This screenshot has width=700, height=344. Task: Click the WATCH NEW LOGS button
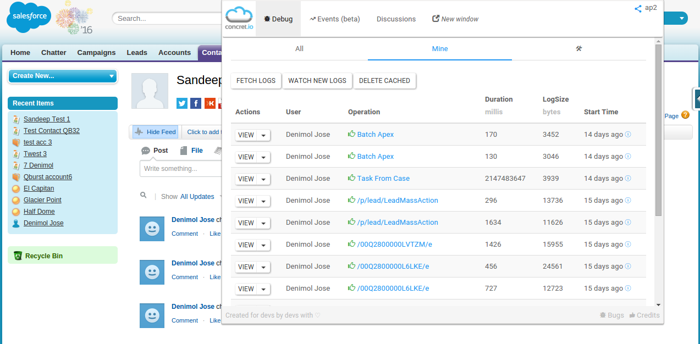(x=317, y=80)
